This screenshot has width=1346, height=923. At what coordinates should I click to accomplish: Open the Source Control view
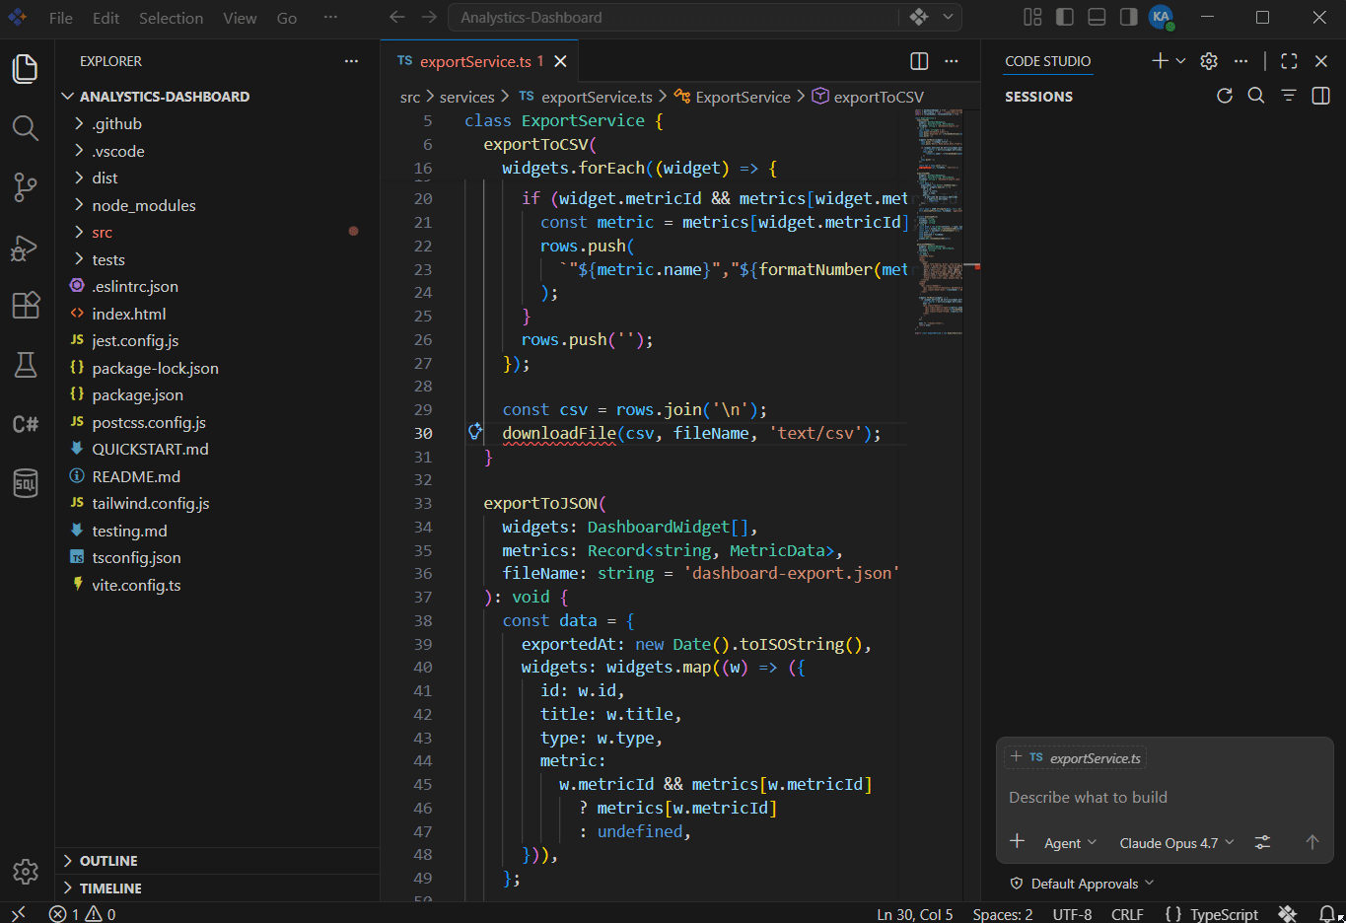click(26, 187)
